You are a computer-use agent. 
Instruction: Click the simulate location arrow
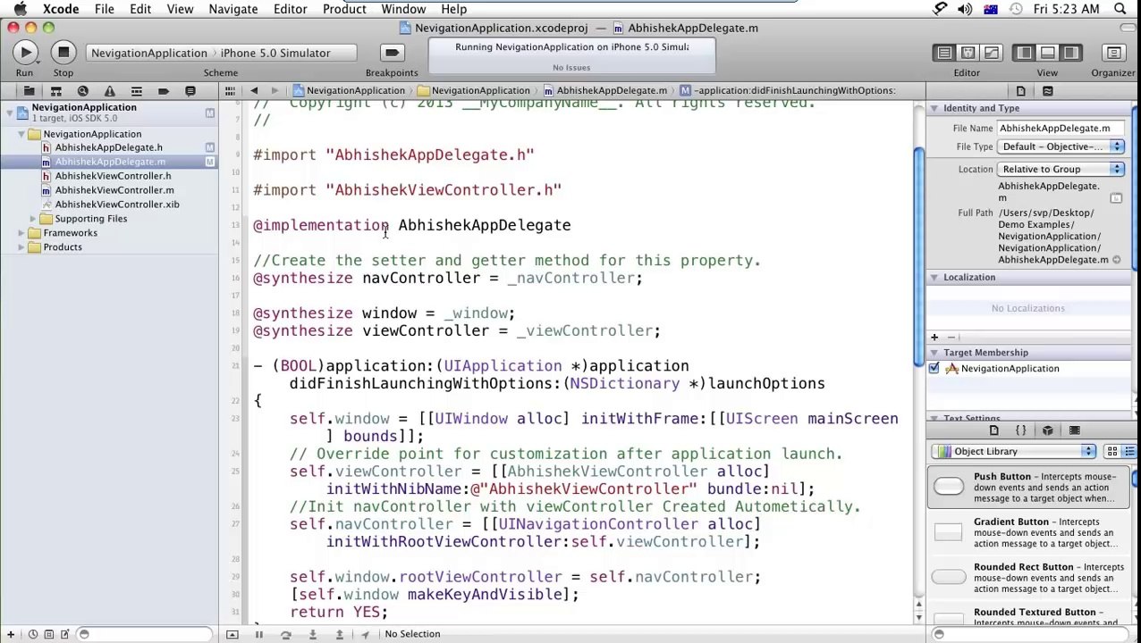[x=365, y=634]
